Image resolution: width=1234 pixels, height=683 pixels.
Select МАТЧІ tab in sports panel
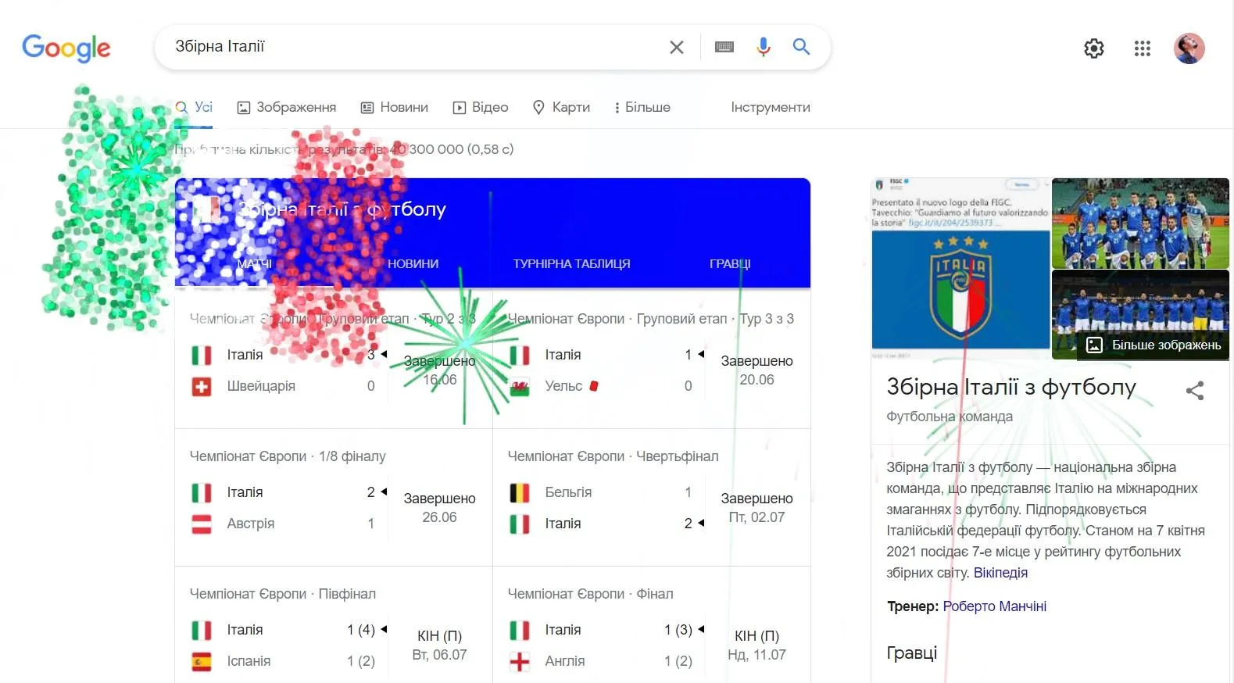(x=255, y=263)
